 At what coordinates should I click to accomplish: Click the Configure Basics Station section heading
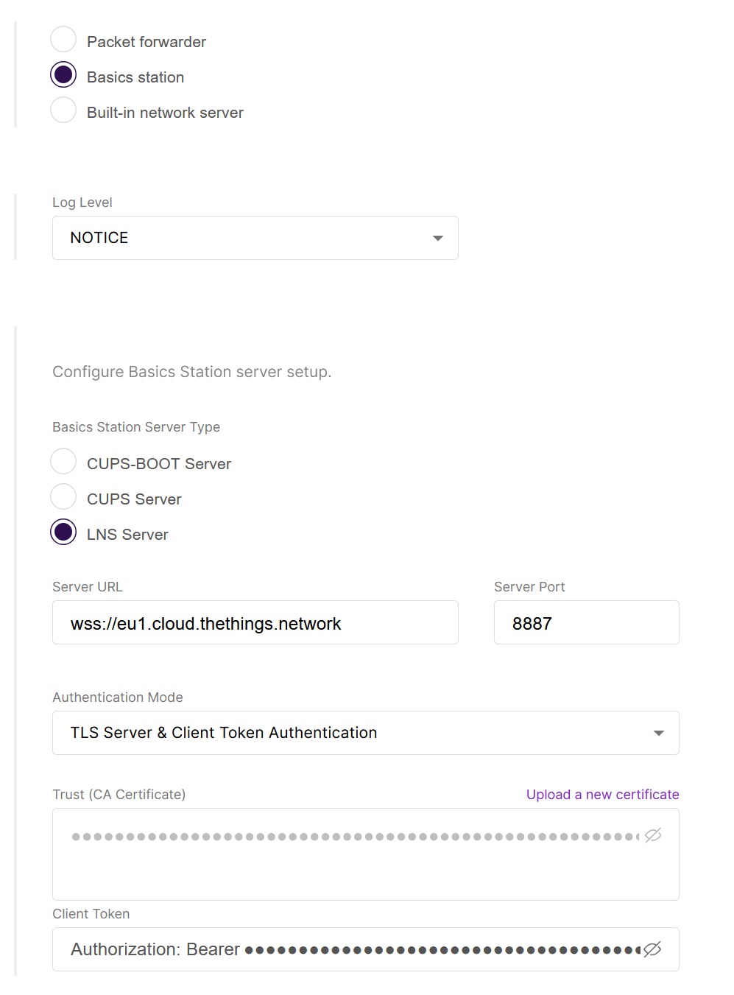pyautogui.click(x=191, y=372)
